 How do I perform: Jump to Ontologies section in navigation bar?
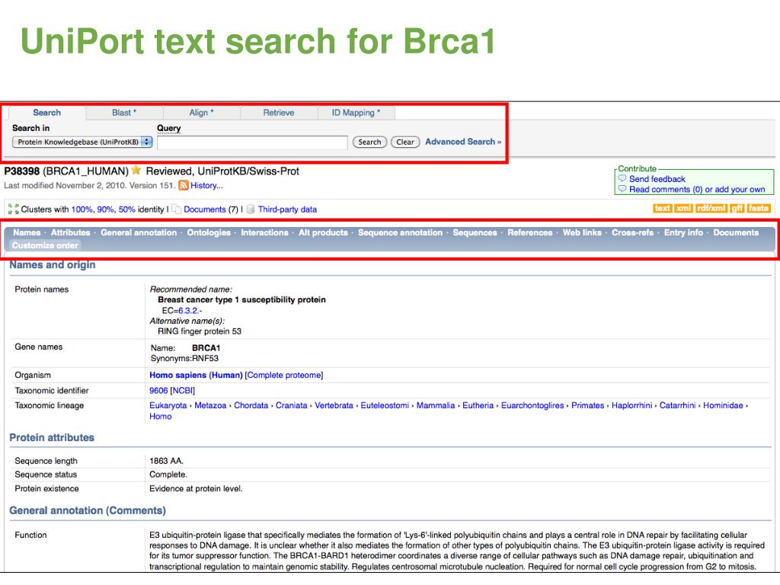click(209, 232)
